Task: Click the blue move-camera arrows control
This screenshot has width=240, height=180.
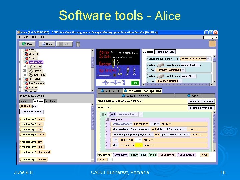Action: [x=106, y=83]
